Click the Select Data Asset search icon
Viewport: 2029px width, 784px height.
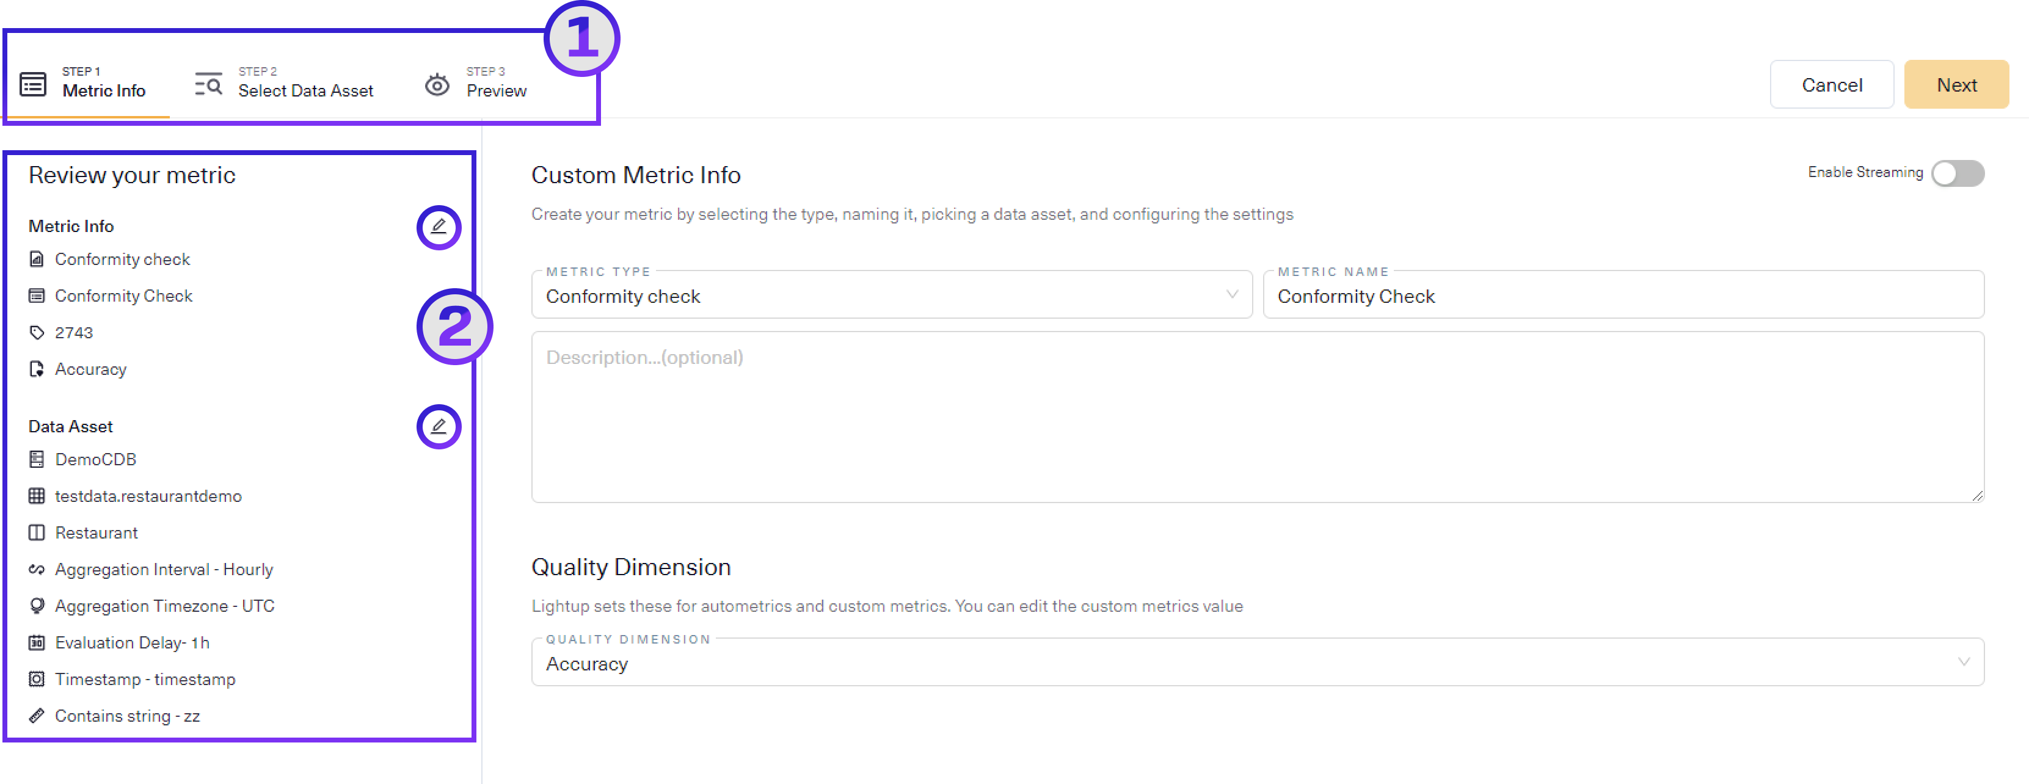209,84
